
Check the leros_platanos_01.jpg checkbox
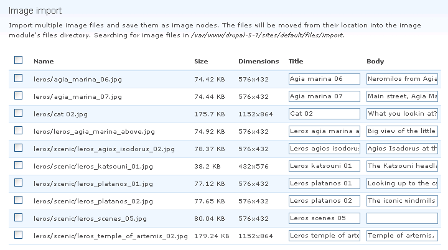[x=18, y=183]
